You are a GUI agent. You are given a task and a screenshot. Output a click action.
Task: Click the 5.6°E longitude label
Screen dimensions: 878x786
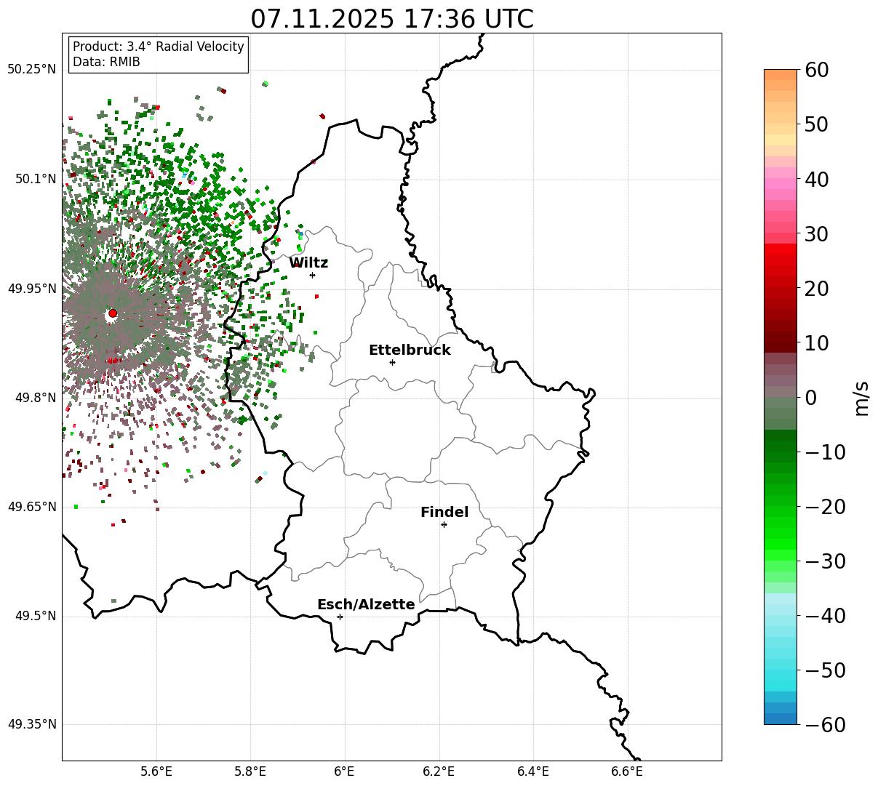[x=156, y=771]
